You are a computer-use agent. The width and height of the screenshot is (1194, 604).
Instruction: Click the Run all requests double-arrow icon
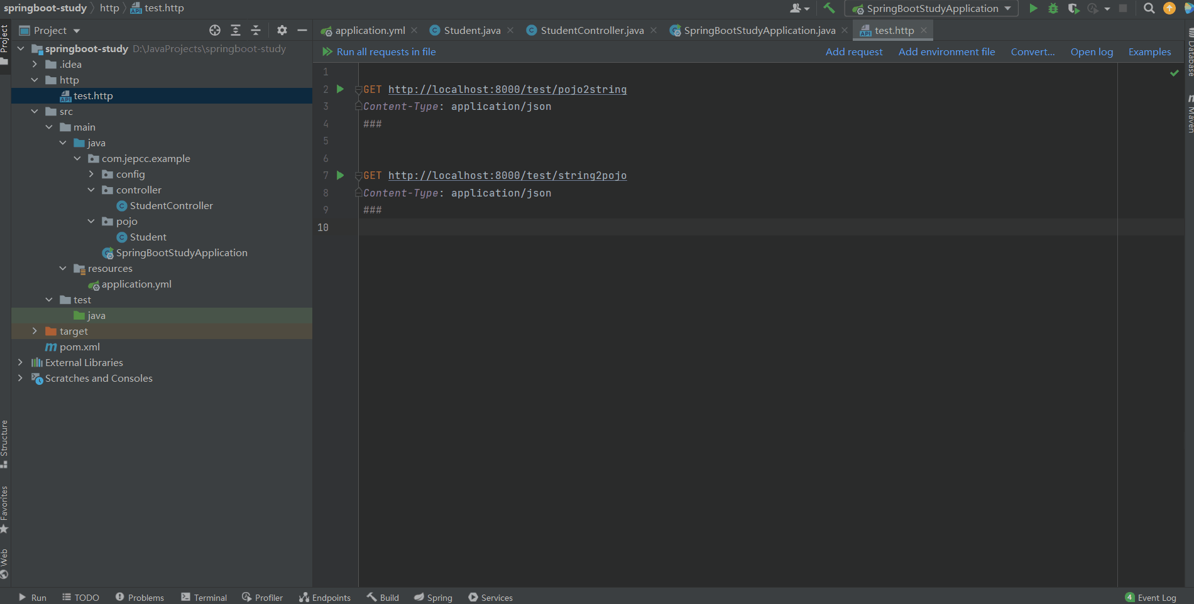(327, 51)
